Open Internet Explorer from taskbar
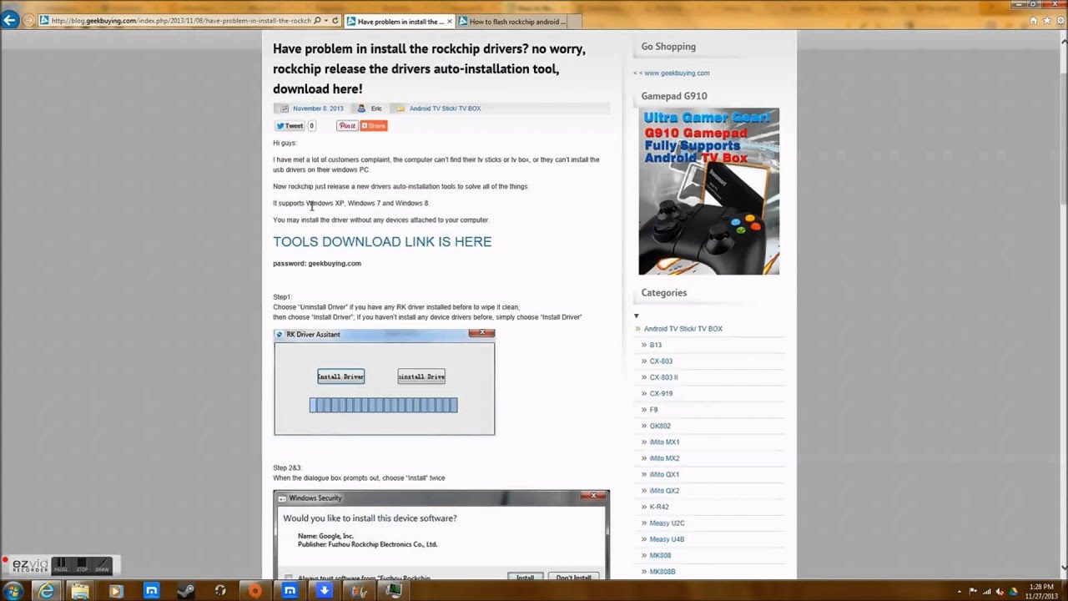The image size is (1068, 601). pos(46,591)
